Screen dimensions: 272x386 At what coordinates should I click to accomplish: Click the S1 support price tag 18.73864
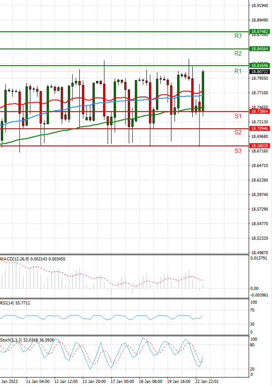coord(259,111)
